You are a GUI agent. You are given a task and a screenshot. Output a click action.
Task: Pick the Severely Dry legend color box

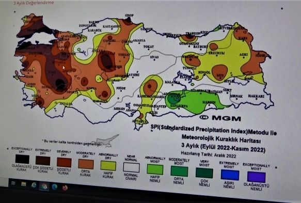(64, 163)
